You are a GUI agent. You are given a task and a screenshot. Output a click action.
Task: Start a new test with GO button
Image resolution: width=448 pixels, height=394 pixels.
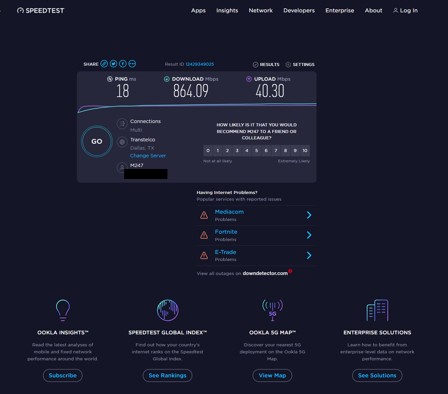(x=97, y=141)
